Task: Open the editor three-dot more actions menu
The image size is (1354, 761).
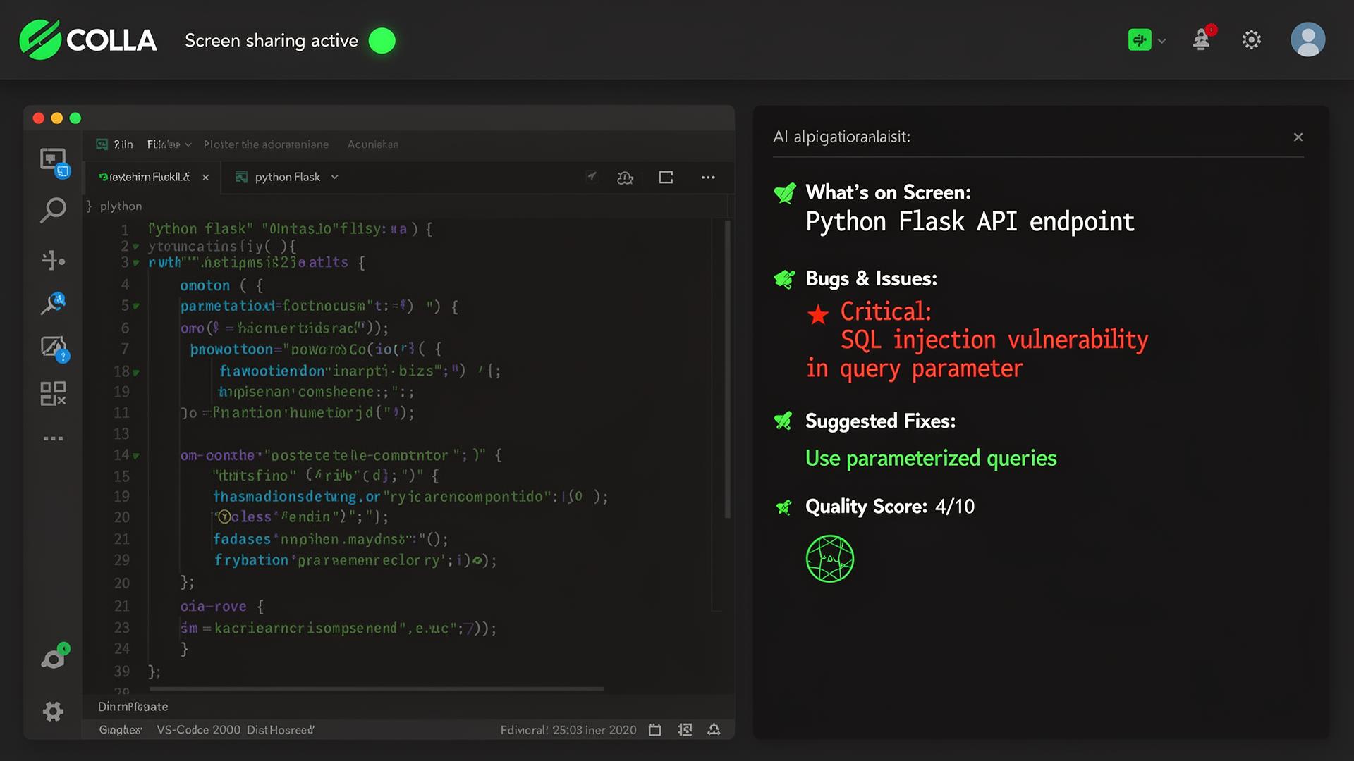Action: (708, 178)
